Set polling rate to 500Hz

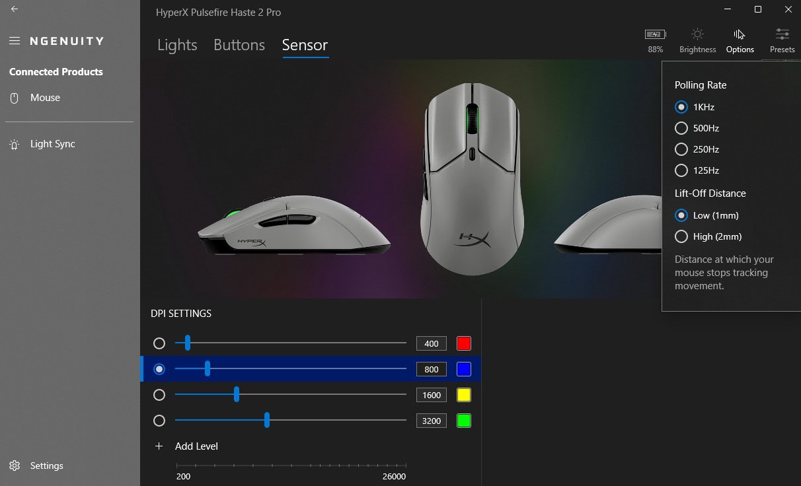(681, 128)
